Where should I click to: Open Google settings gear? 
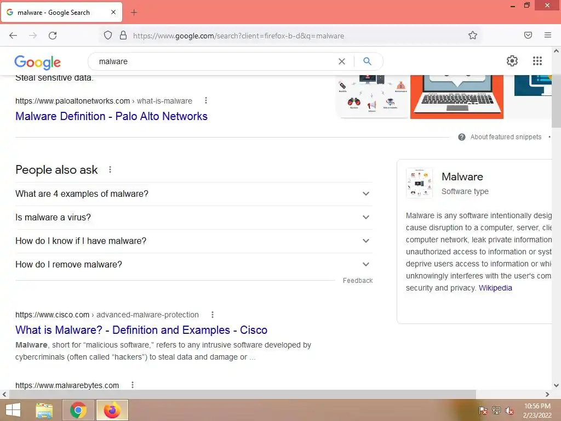point(512,61)
